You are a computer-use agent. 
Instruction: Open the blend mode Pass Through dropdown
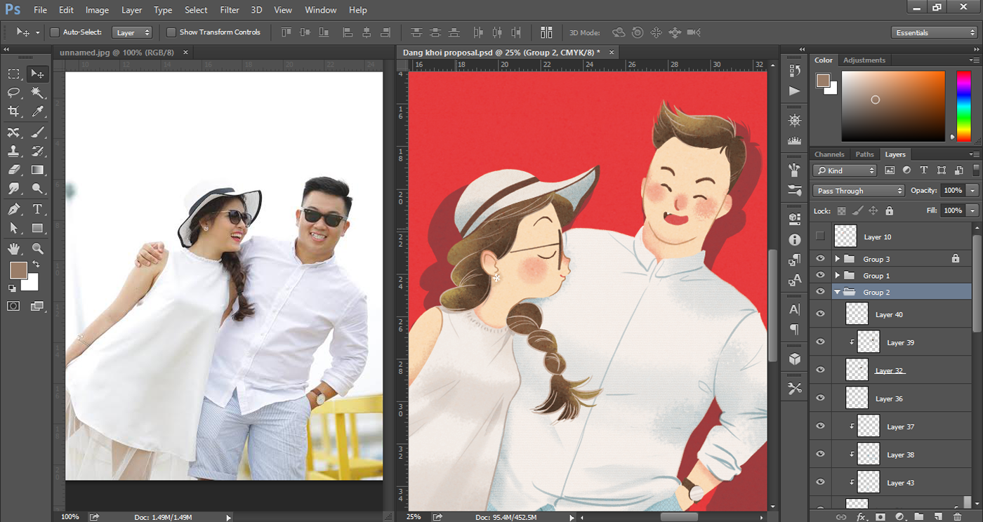tap(859, 191)
